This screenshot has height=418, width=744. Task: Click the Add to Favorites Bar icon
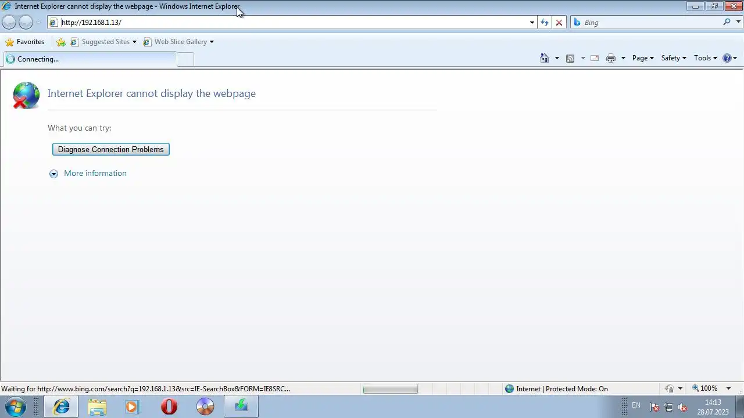click(60, 42)
